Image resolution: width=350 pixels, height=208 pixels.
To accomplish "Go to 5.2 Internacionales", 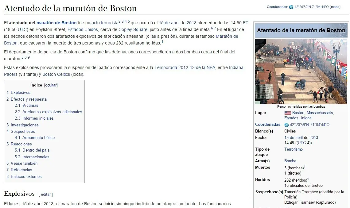I will click(x=32, y=157).
